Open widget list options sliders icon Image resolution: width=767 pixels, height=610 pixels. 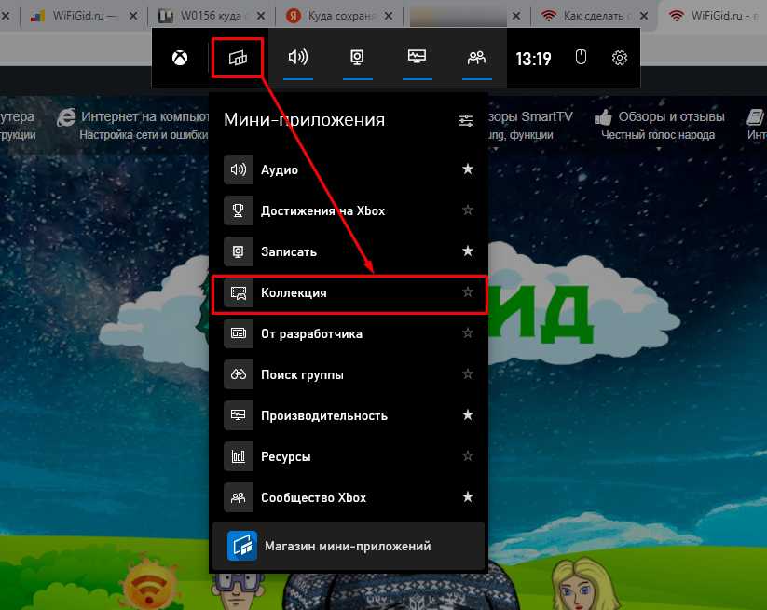[466, 120]
